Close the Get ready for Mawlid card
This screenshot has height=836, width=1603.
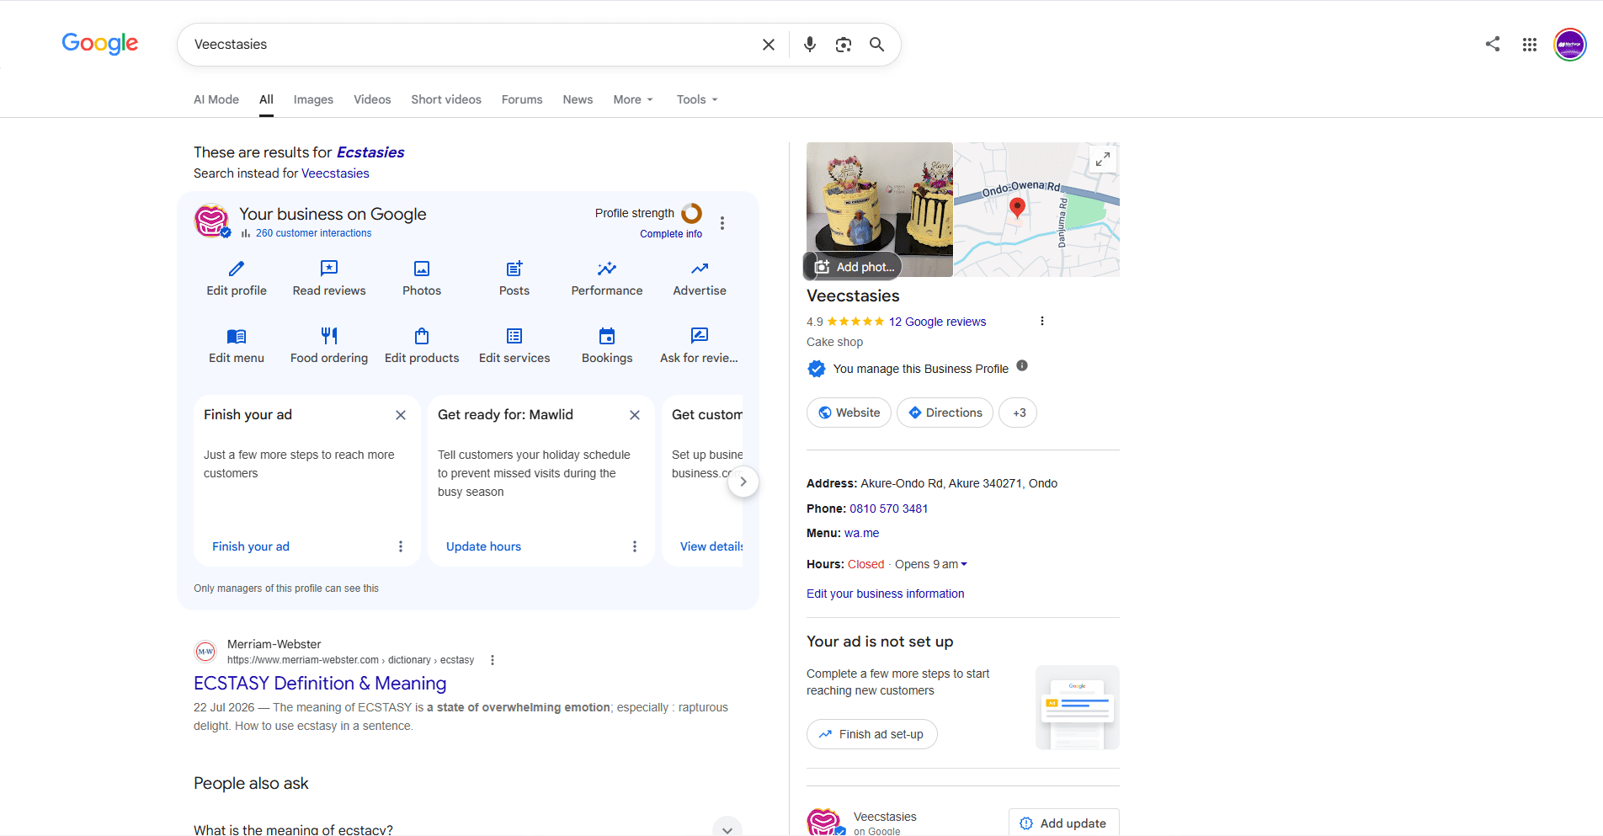(x=635, y=415)
